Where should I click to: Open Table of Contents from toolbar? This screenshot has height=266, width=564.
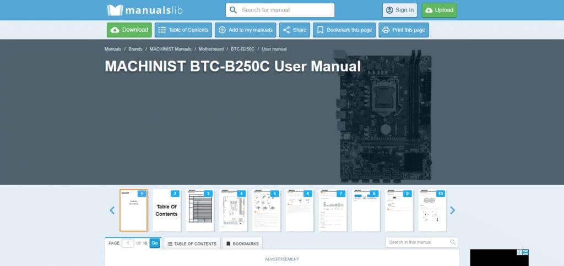tap(183, 30)
